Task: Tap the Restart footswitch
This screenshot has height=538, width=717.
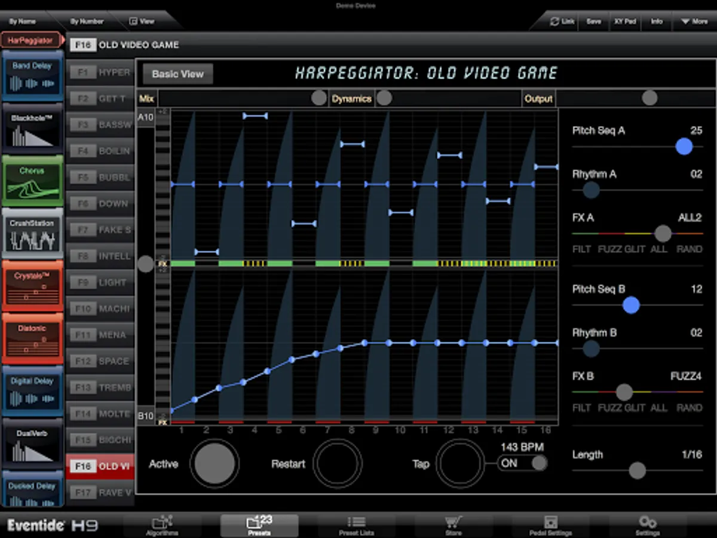Action: [338, 464]
